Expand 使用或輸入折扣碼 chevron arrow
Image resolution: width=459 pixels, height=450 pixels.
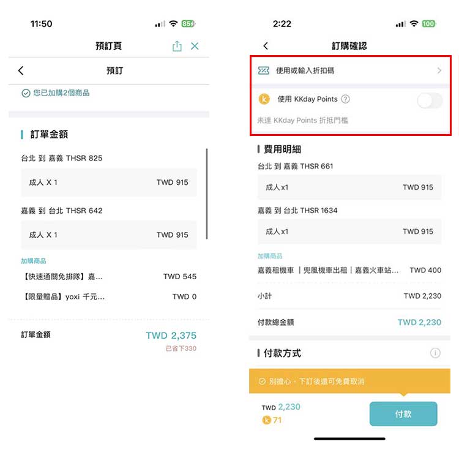[439, 70]
